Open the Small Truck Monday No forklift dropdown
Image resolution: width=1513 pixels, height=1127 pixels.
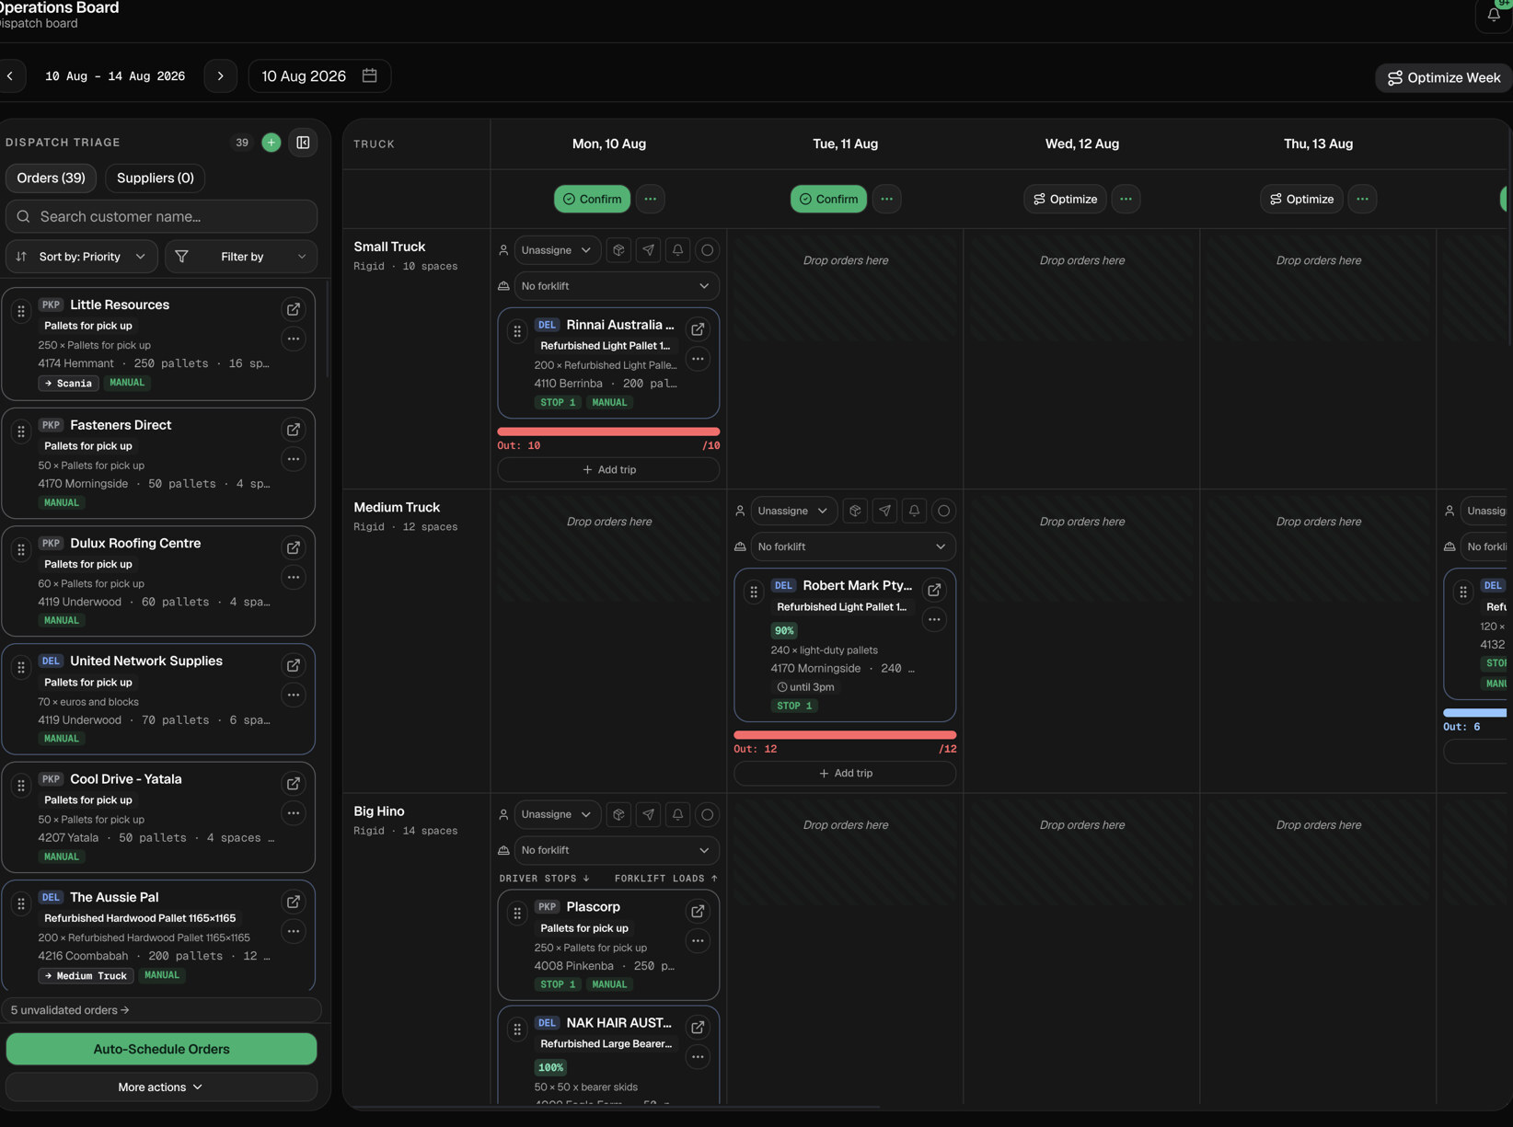[617, 286]
